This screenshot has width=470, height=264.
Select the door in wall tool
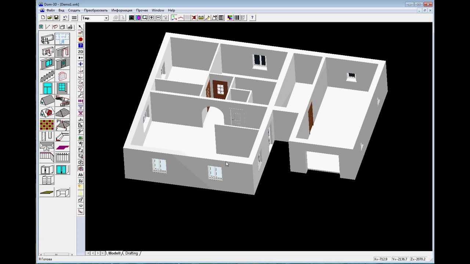pos(62,64)
